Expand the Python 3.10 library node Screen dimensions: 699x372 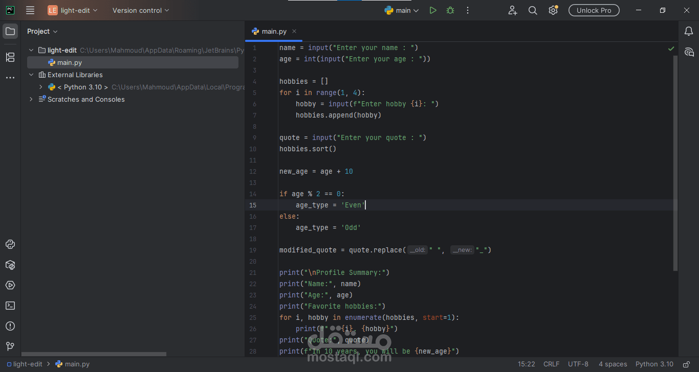tap(41, 87)
